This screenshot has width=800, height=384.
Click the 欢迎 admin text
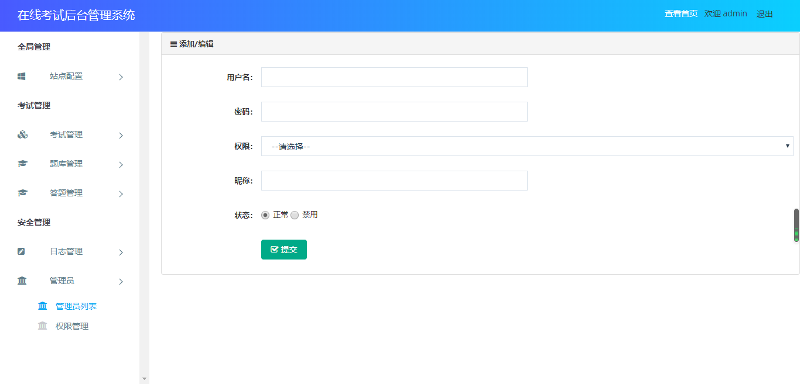click(x=726, y=13)
